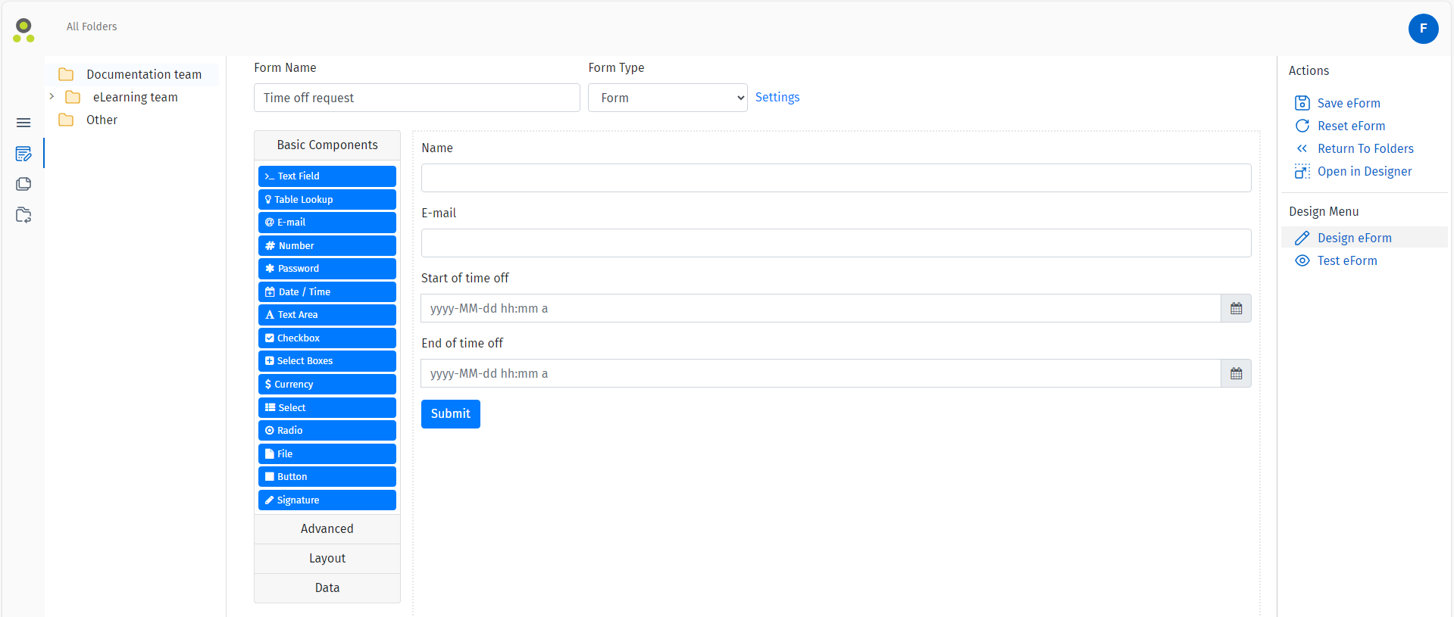
Task: Click the Open in Designer link
Action: coord(1365,171)
